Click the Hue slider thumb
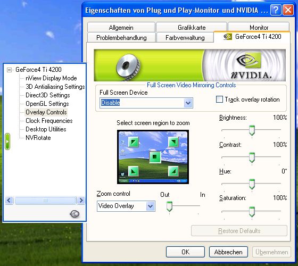The image size is (298, 266). point(252,184)
